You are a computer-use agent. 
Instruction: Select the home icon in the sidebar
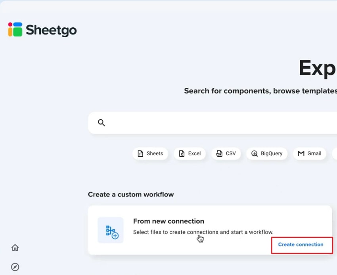(x=15, y=247)
